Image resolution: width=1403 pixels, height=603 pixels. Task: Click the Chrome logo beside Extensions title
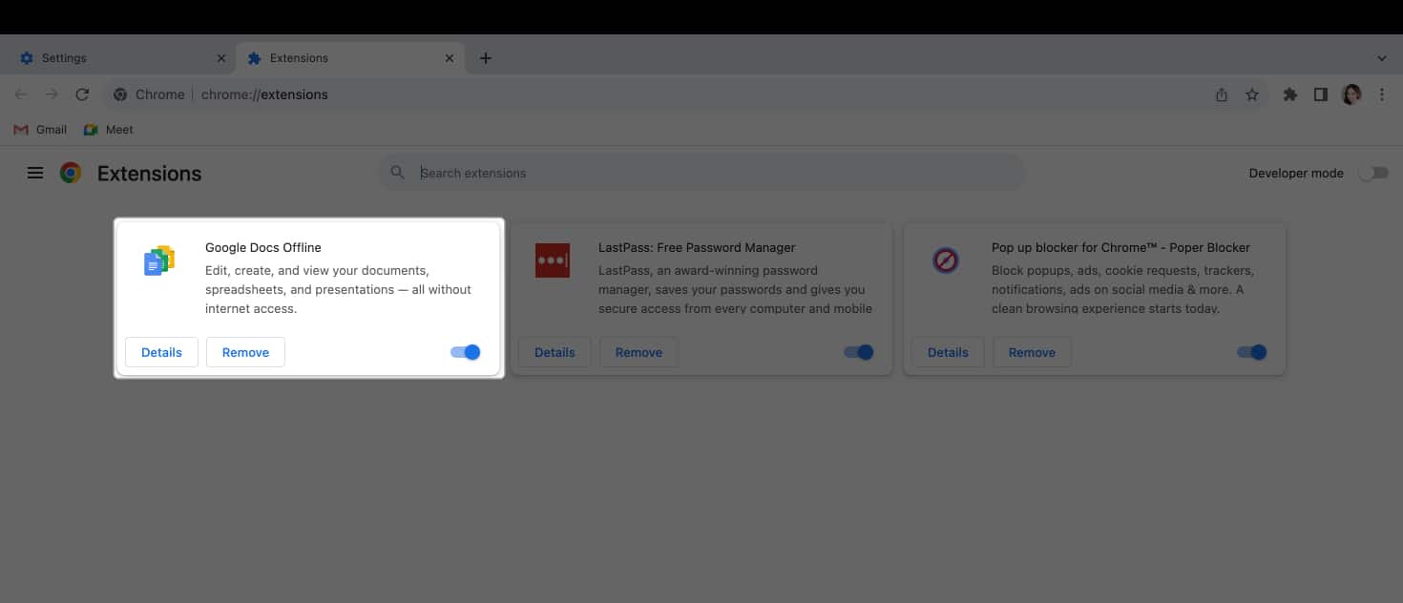pos(71,173)
